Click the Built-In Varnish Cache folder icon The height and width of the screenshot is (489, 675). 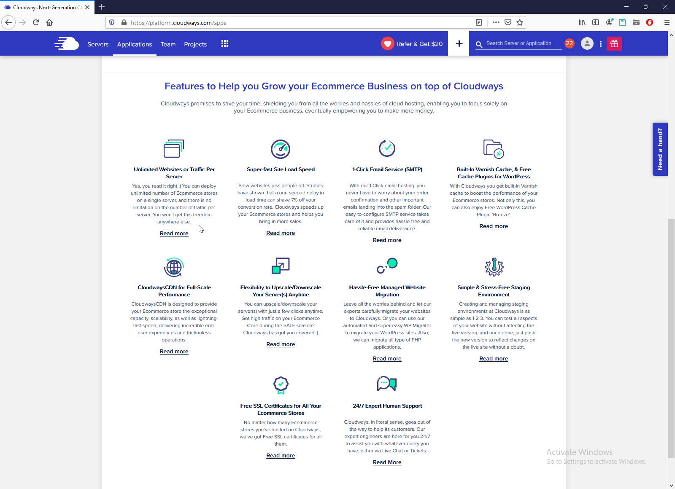point(494,149)
